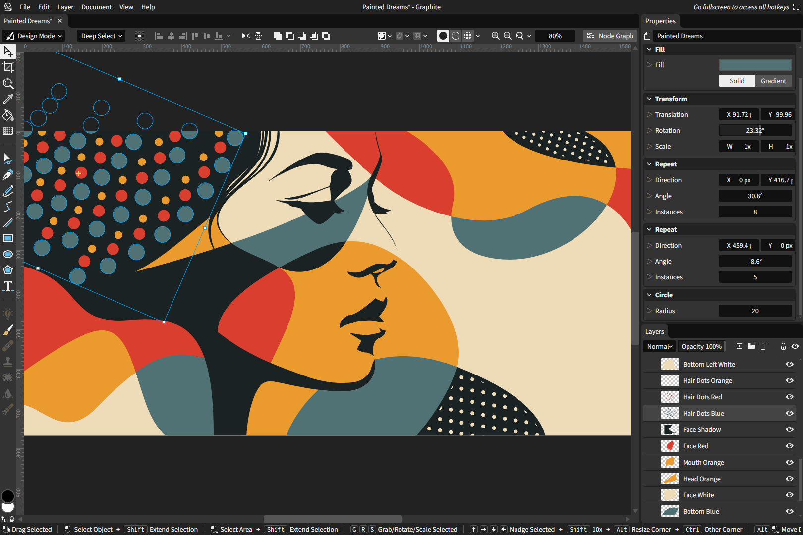803x535 pixels.
Task: Click the zoom in magnifier icon
Action: click(x=495, y=36)
